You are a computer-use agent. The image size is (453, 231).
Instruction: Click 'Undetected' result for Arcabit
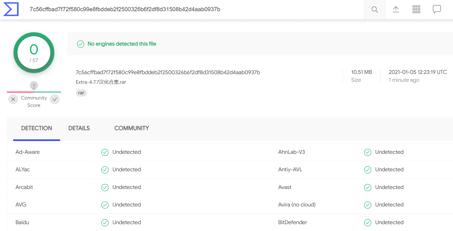pos(127,187)
